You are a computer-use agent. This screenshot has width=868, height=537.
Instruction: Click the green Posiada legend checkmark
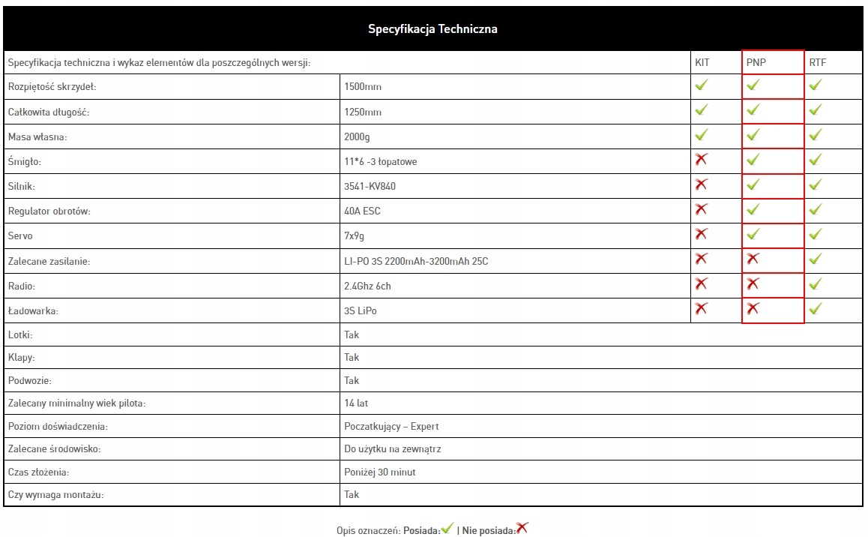tap(447, 528)
